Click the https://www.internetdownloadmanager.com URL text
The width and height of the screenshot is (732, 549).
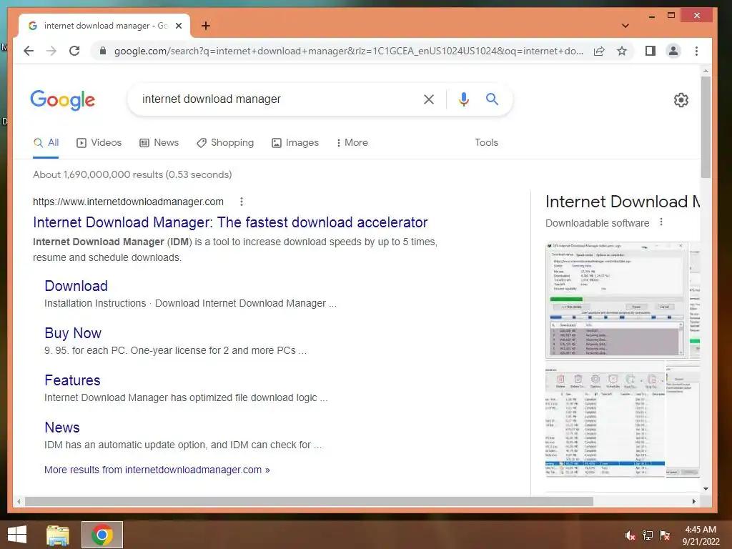coord(128,202)
